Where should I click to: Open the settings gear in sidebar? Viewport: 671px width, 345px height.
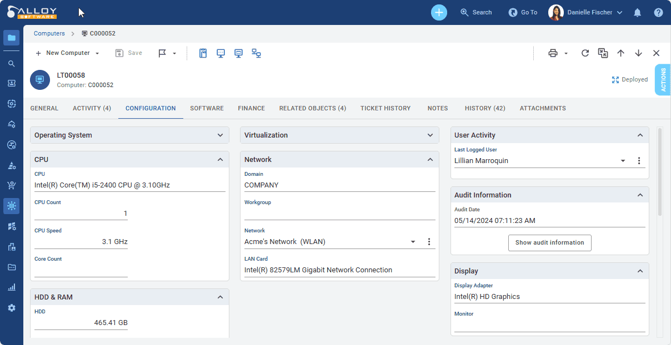[x=11, y=308]
